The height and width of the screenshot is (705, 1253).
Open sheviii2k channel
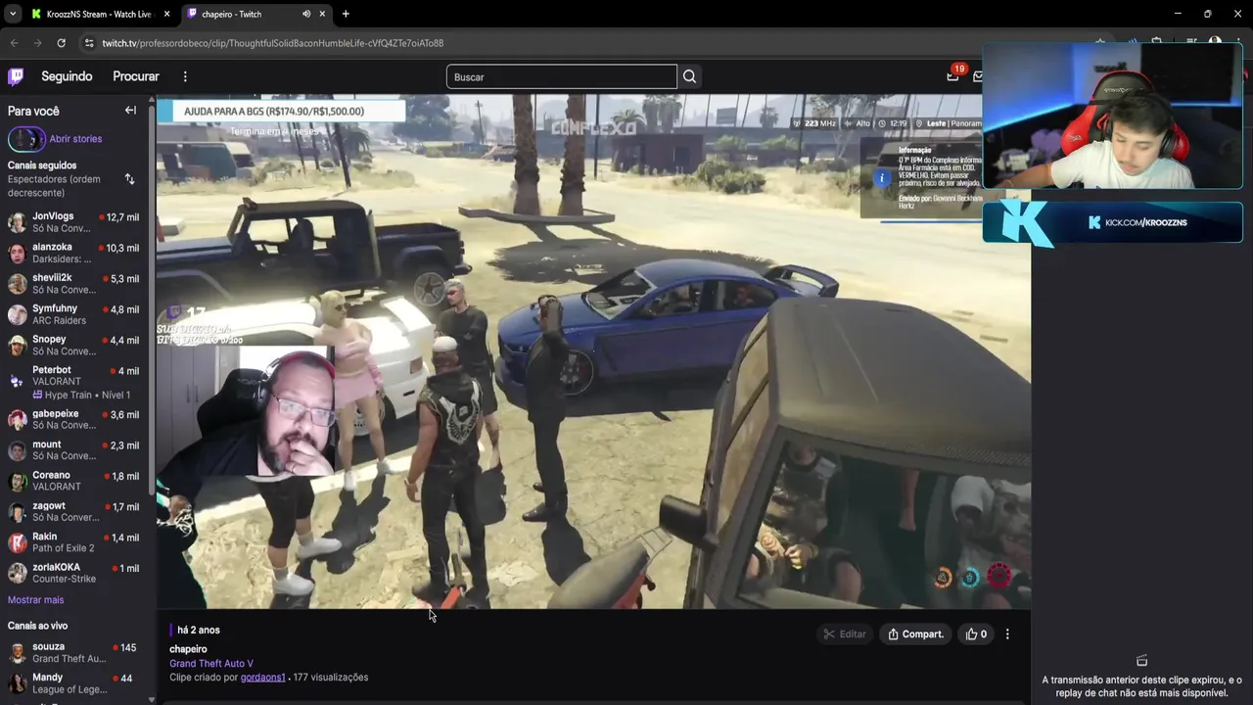(75, 284)
